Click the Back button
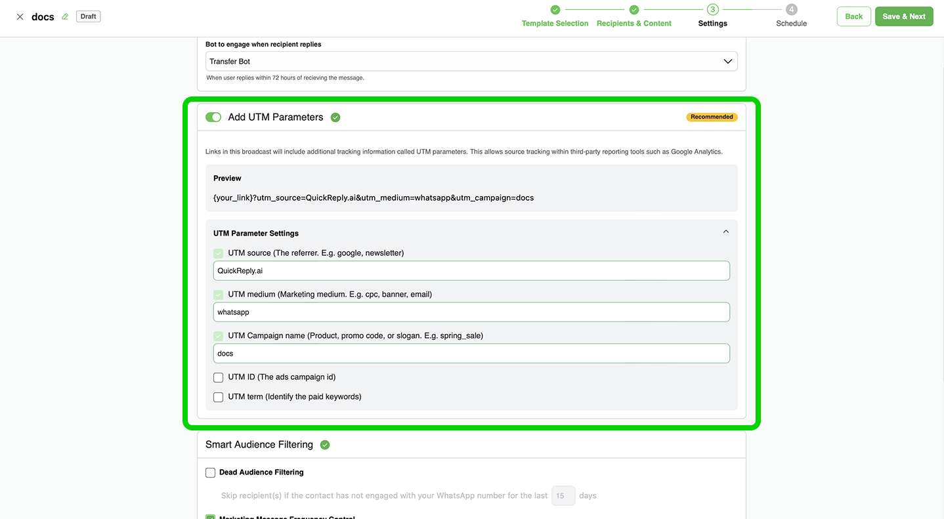The image size is (944, 519). coord(853,16)
